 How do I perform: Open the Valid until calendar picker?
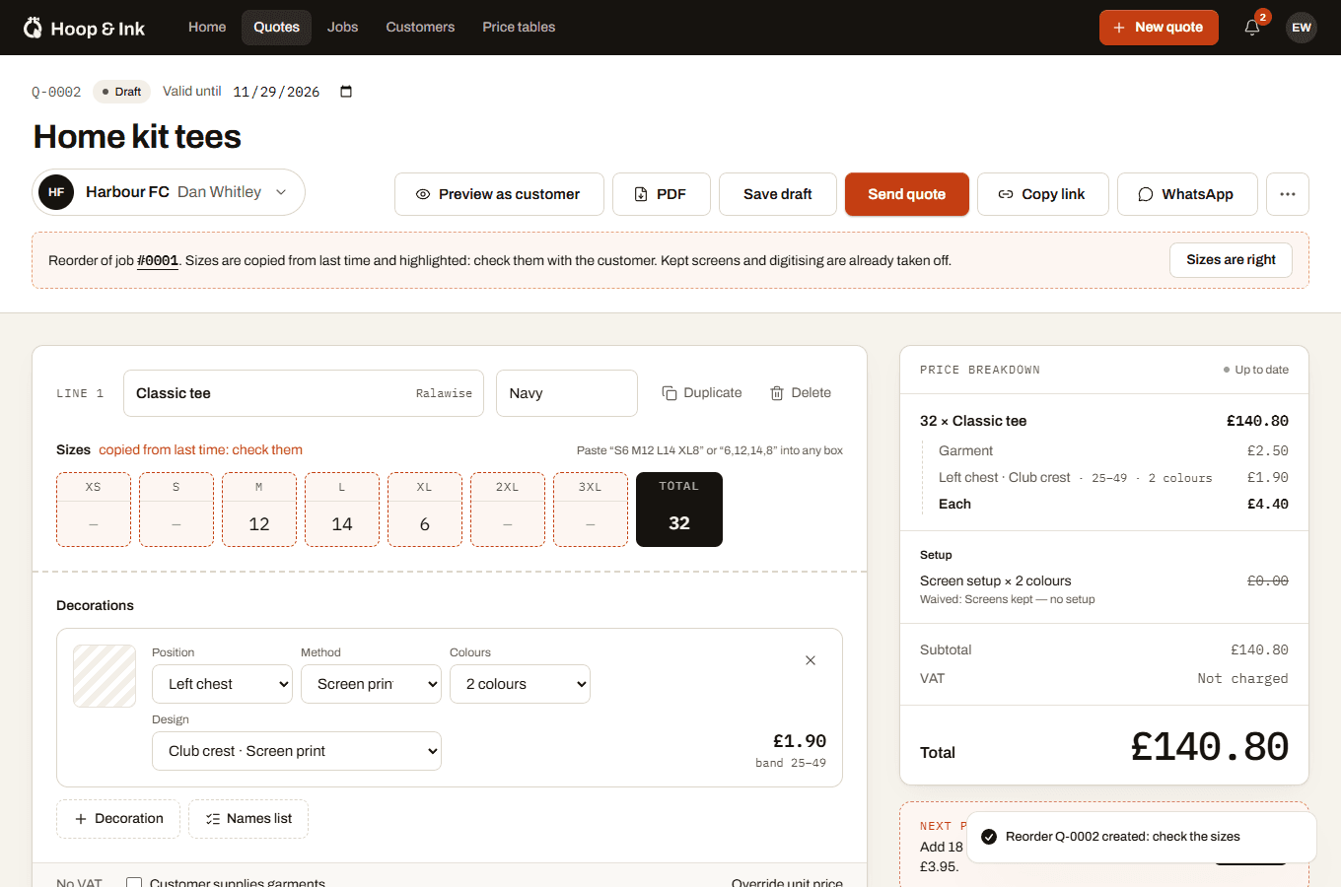[x=346, y=92]
